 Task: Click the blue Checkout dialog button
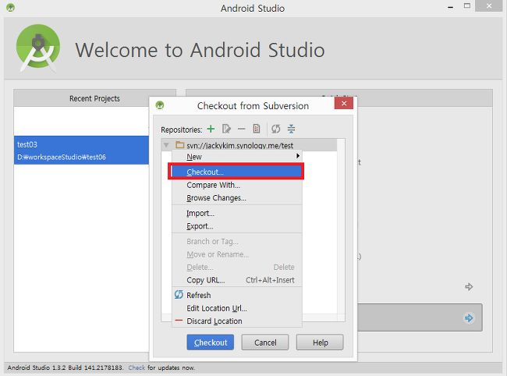[x=210, y=342]
